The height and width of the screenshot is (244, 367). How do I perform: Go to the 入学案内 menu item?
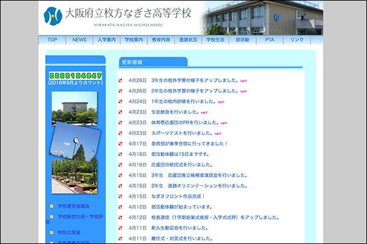[106, 40]
